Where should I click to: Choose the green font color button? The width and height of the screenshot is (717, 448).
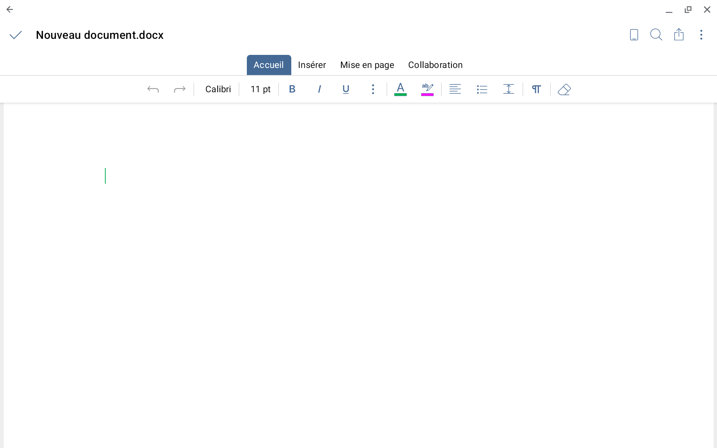[400, 89]
